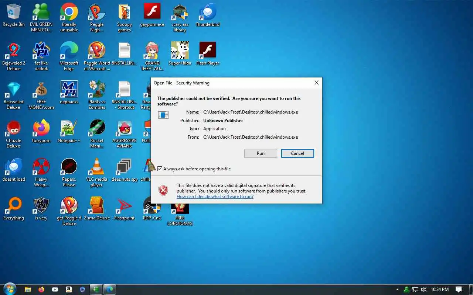Select the Microsoft Edge desktop shortcut
Screen dimensions: 473x295
click(69, 56)
